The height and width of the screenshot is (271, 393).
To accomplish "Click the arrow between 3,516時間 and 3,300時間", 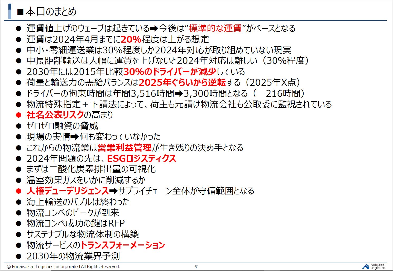I will tap(179, 93).
